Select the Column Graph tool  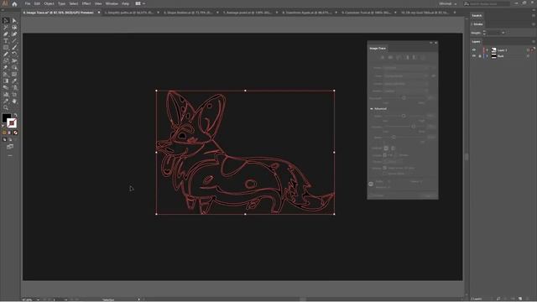(x=6, y=94)
